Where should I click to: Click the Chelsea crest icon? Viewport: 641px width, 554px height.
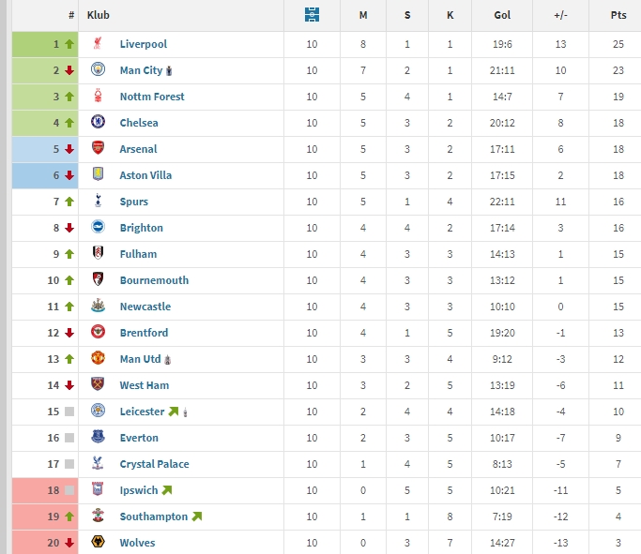pyautogui.click(x=98, y=122)
